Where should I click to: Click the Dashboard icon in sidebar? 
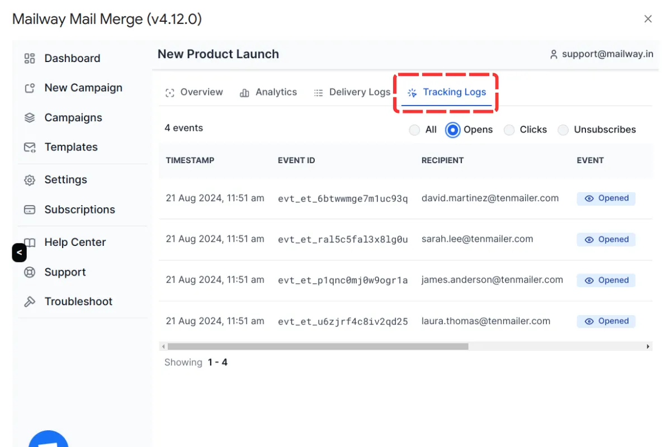click(x=30, y=59)
